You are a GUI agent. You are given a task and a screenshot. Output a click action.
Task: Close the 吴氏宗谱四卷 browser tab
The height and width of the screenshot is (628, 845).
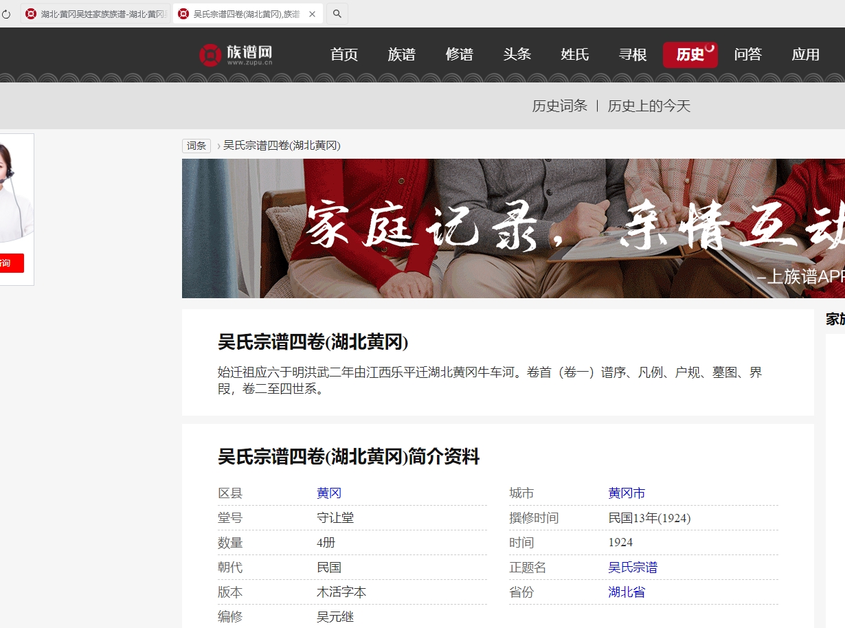(313, 14)
